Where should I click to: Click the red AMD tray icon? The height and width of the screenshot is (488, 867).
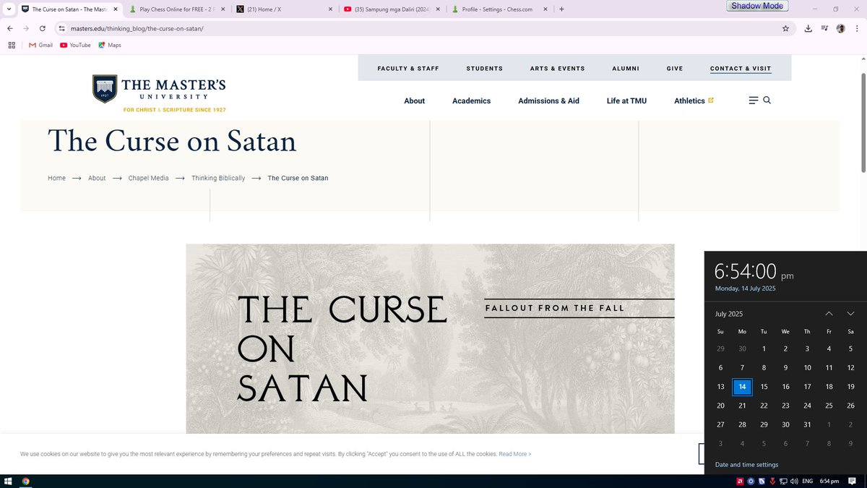point(740,481)
